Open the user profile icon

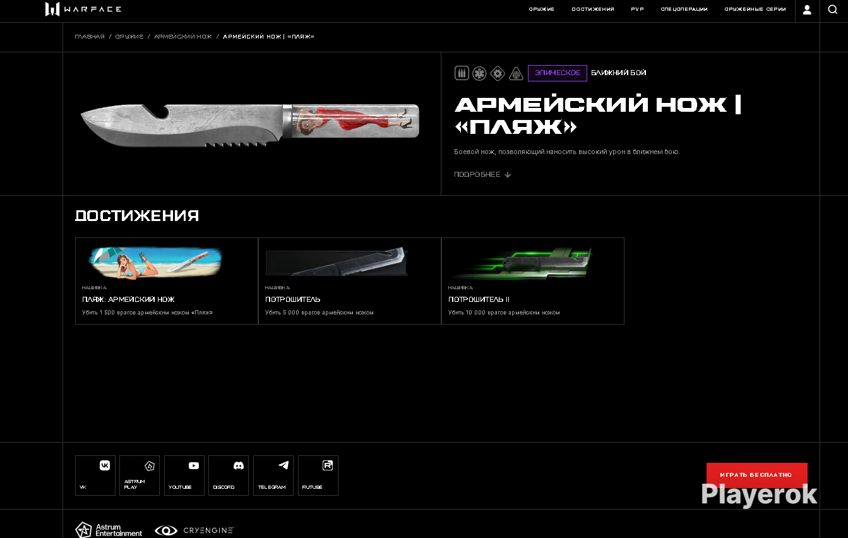tap(807, 9)
